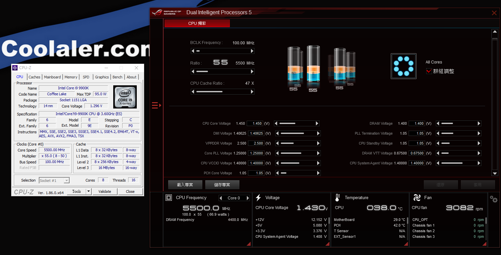The image size is (501, 255).
Task: Click the 'Intel Core i9 9900K' Name value
Action: coord(73,88)
